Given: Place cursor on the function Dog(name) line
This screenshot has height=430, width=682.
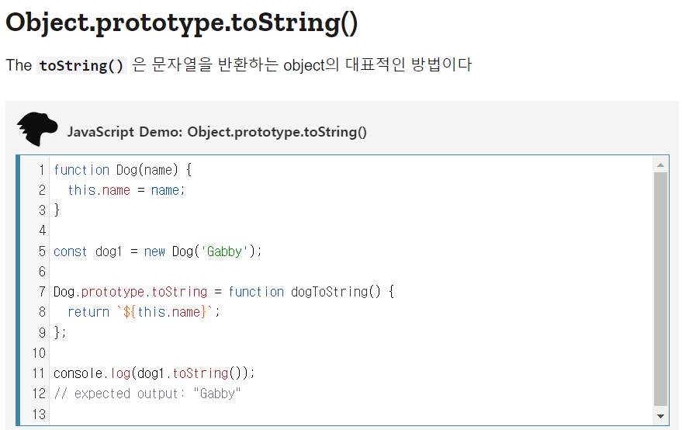Looking at the screenshot, I should (122, 170).
